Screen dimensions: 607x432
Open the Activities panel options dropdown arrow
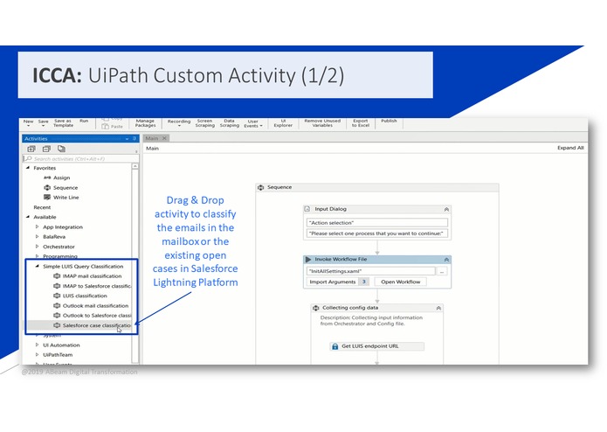(x=127, y=139)
